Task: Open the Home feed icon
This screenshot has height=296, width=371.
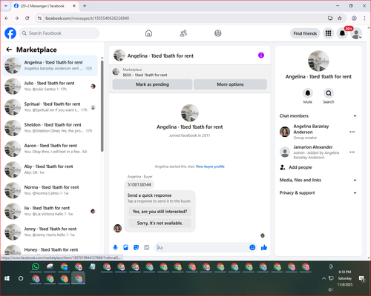Action: tap(148, 33)
